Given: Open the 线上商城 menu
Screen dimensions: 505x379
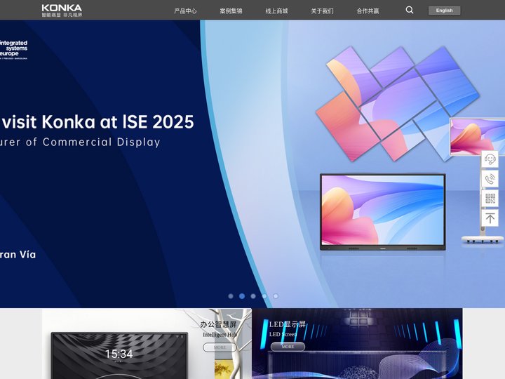Looking at the screenshot, I should [276, 11].
